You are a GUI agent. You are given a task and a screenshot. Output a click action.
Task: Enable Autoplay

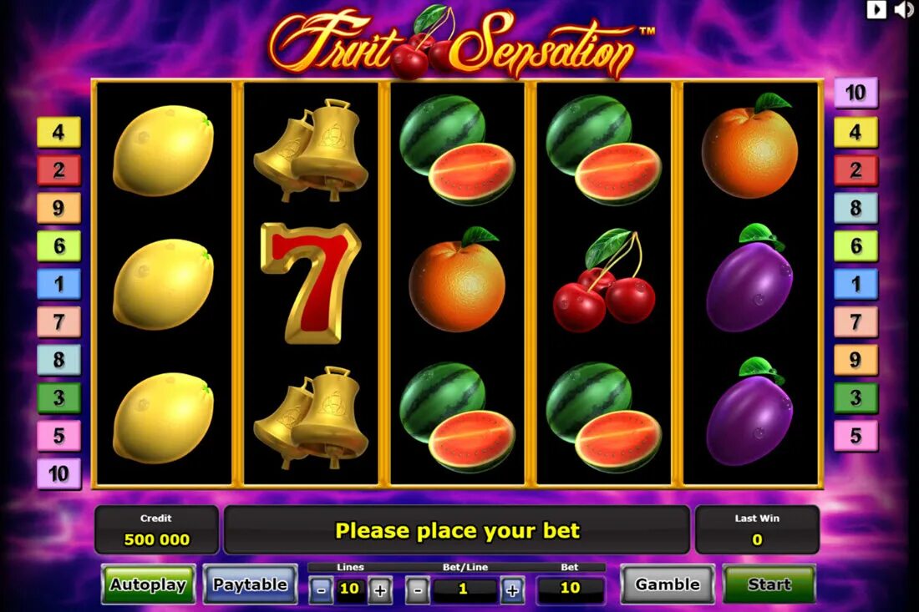(148, 584)
